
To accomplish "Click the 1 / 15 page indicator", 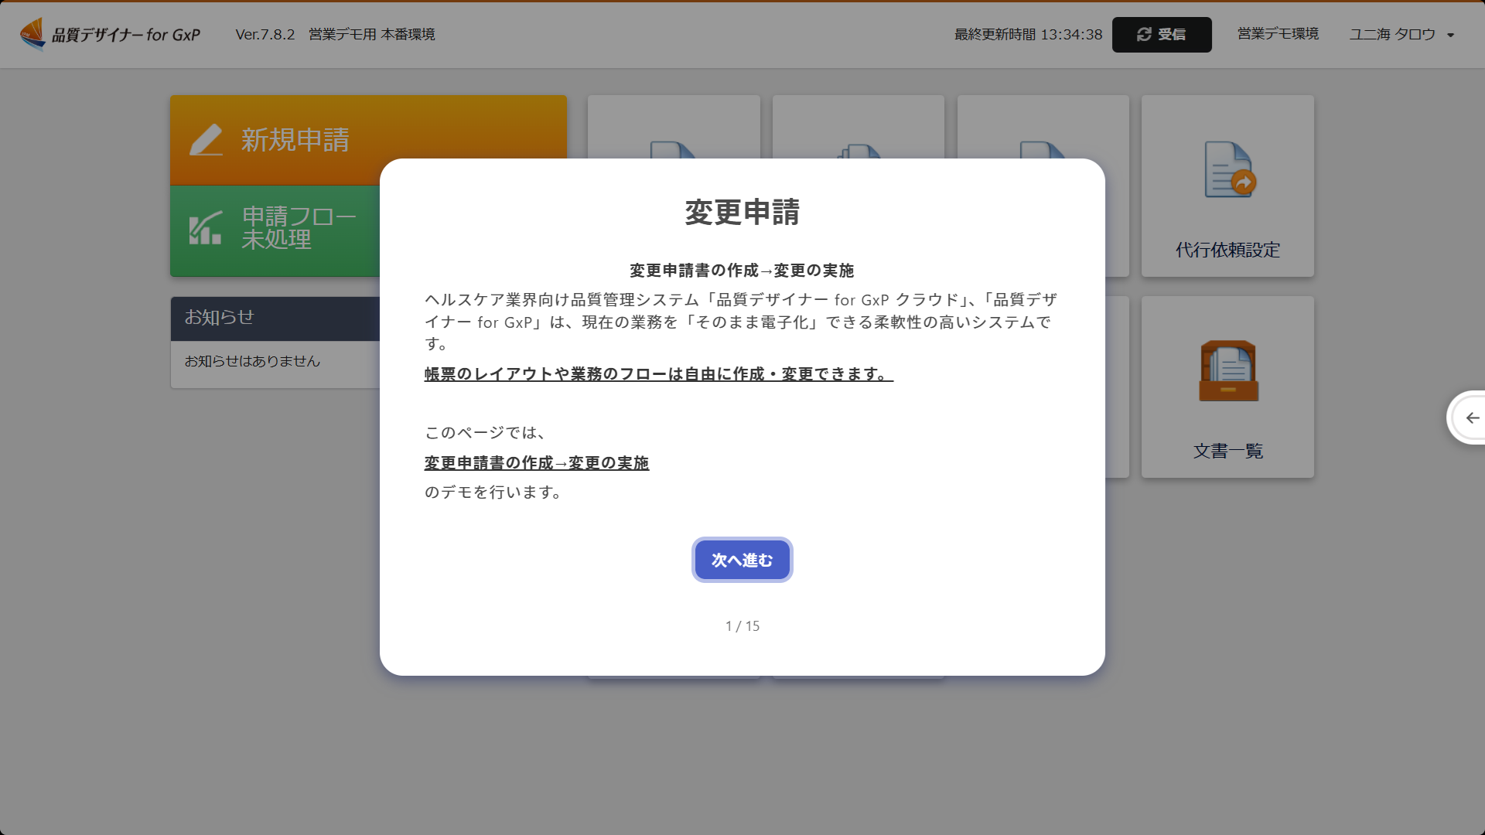I will (x=742, y=626).
